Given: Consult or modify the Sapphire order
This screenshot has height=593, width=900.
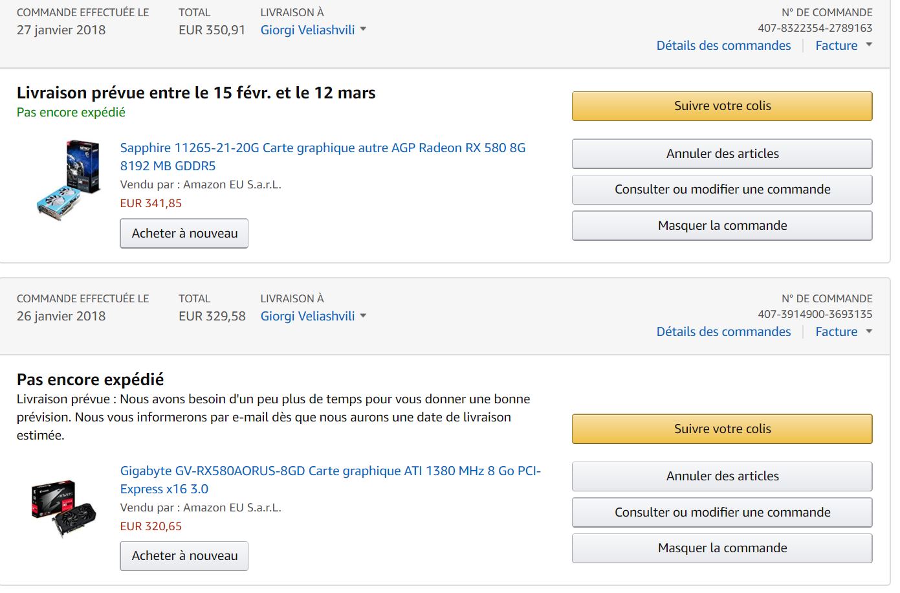Looking at the screenshot, I should (722, 190).
